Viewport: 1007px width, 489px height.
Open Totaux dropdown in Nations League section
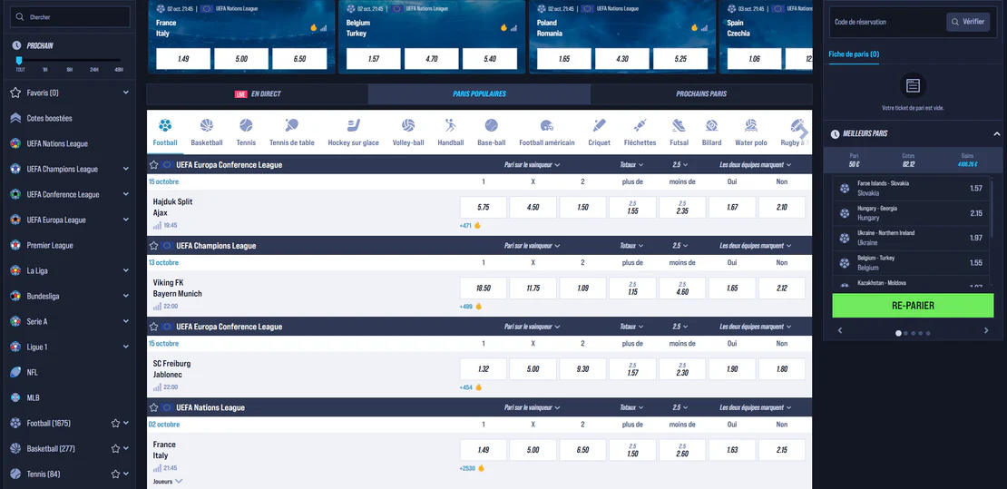(631, 407)
